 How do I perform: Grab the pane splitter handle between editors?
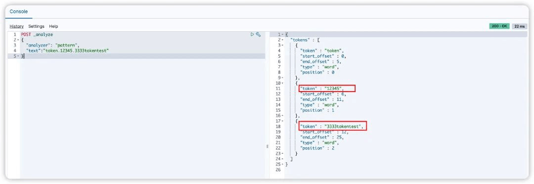point(267,146)
